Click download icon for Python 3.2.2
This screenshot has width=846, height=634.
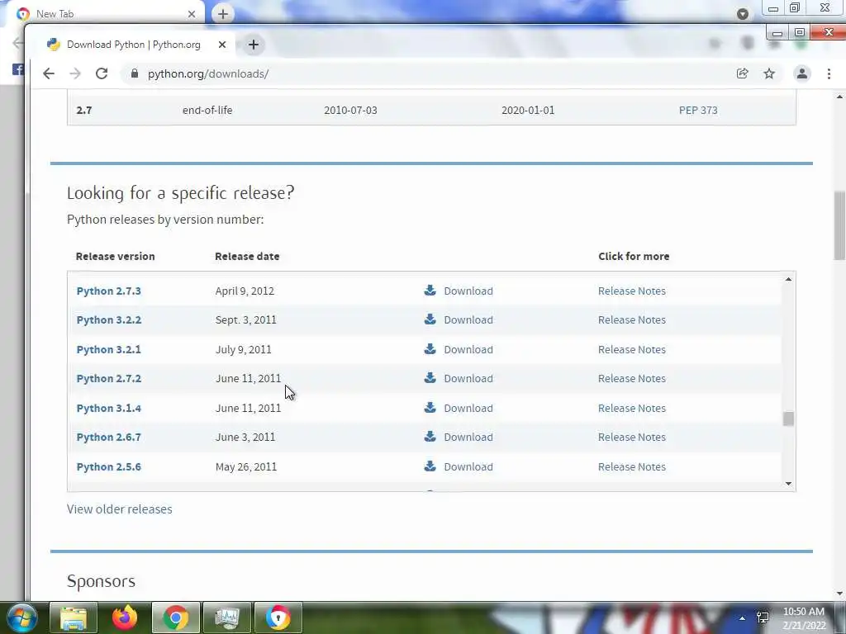(x=430, y=319)
